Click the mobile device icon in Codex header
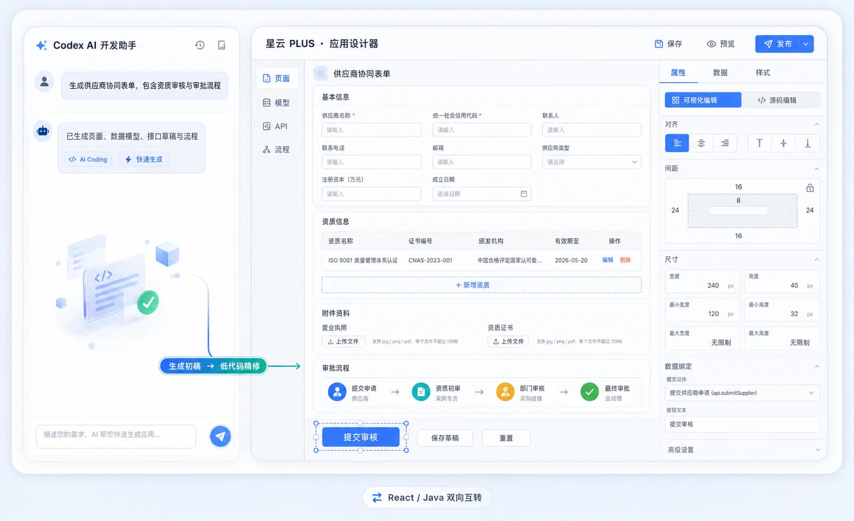The image size is (854, 521). coord(221,45)
